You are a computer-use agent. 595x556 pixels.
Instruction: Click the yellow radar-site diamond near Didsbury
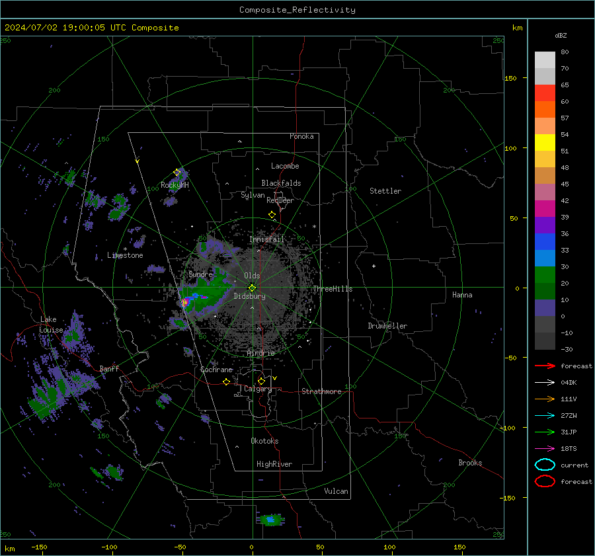(x=253, y=288)
